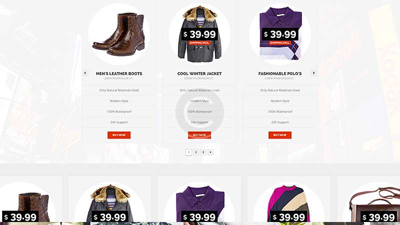Click Buy Now under Fashionable Polo's
This screenshot has width=400, height=225.
(280, 135)
